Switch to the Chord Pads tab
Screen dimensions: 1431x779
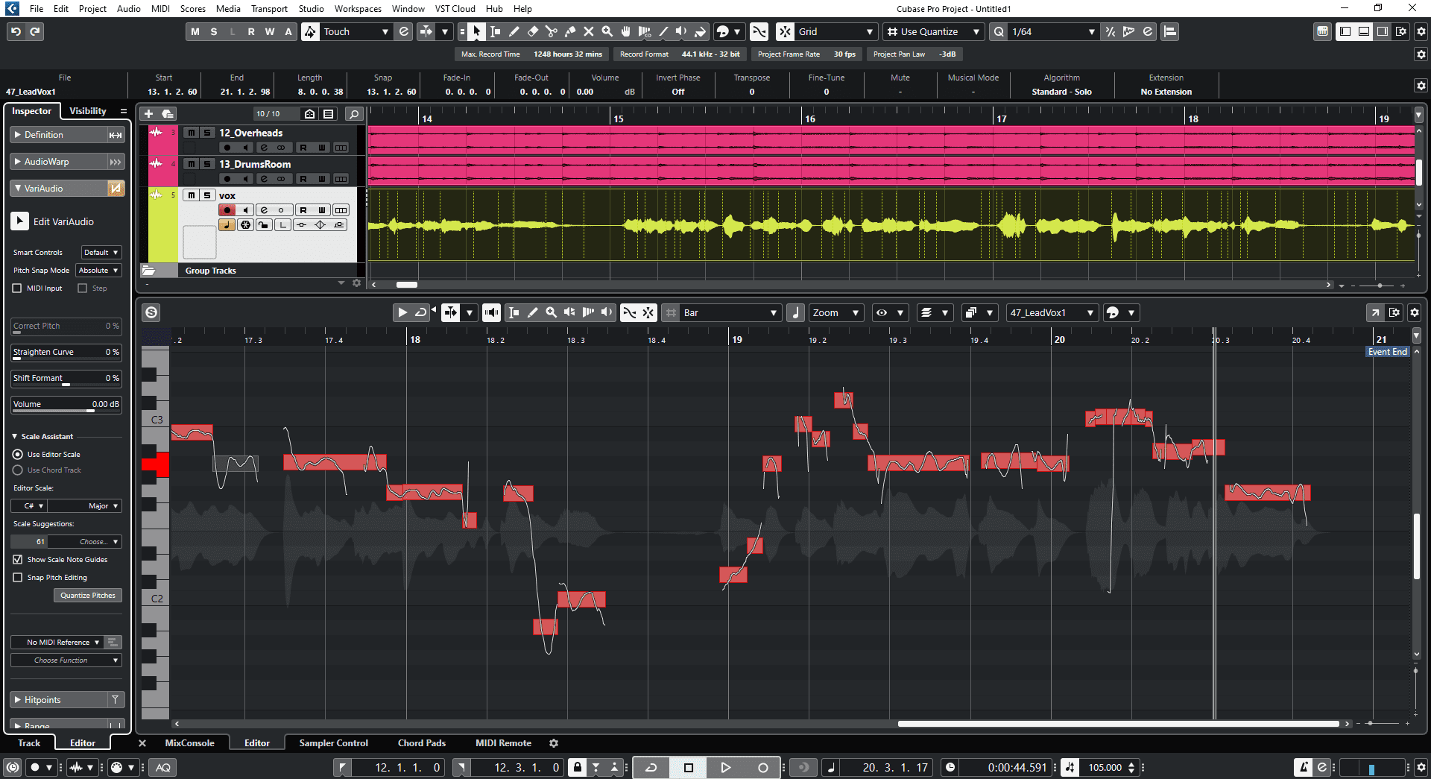click(422, 742)
